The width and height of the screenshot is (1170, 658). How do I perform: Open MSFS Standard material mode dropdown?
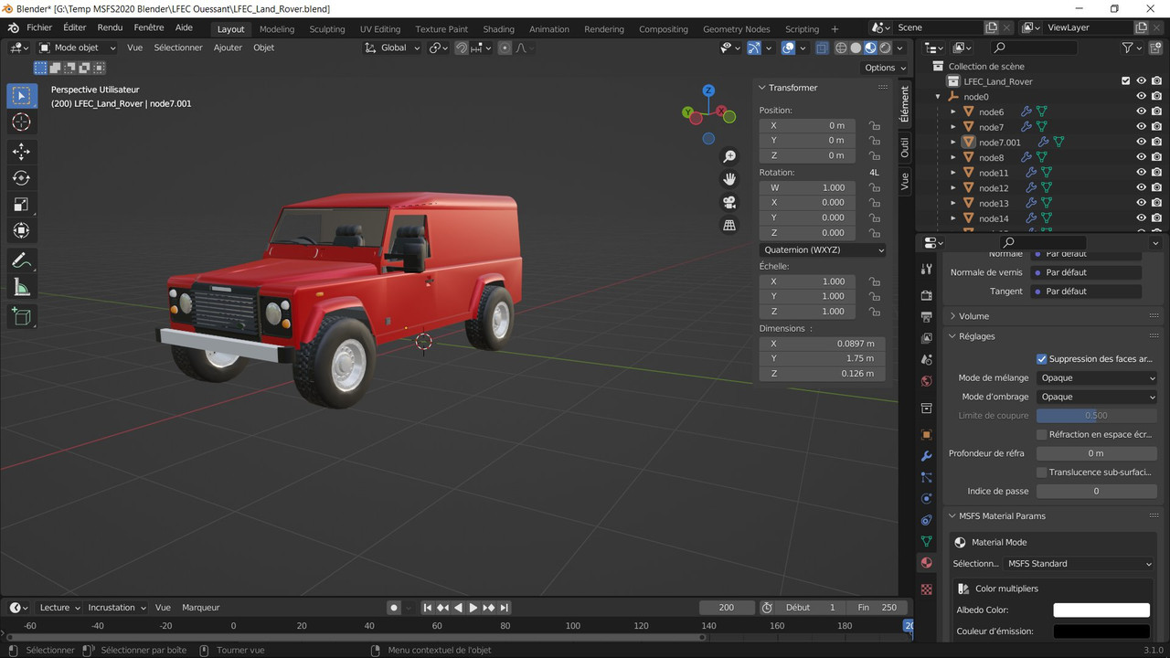(1080, 564)
